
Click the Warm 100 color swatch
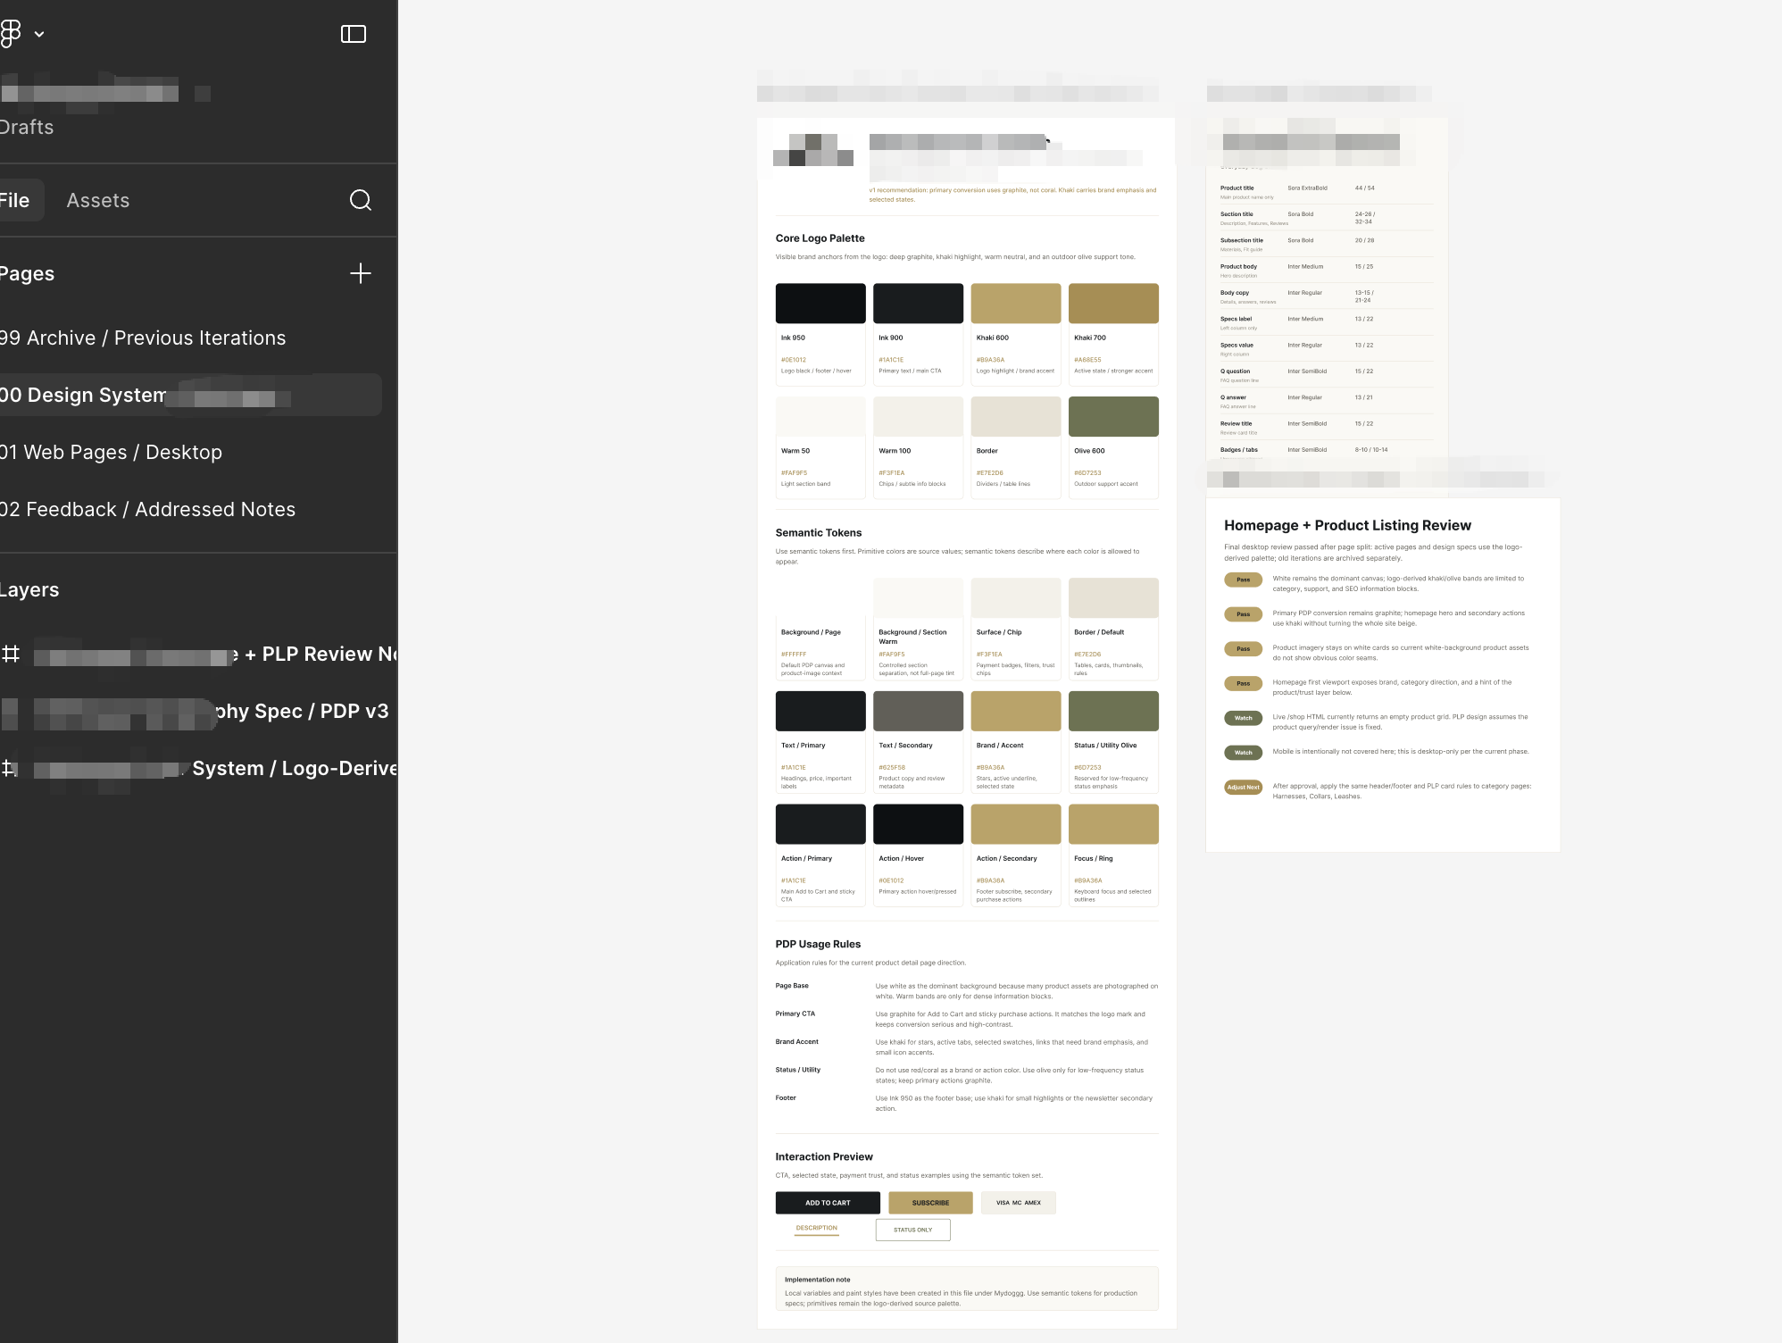coord(918,416)
